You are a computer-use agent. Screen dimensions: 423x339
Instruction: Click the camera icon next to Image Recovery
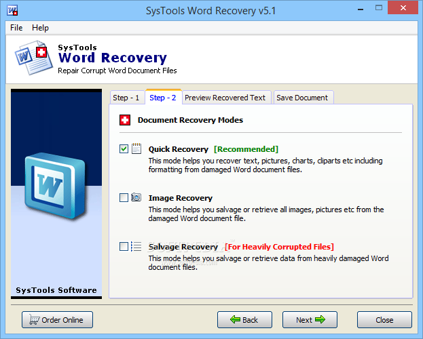[x=136, y=197]
